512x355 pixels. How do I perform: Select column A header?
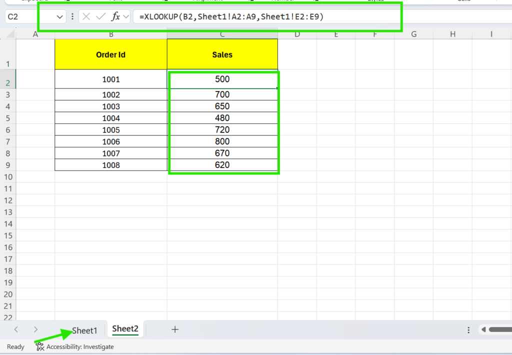point(35,34)
